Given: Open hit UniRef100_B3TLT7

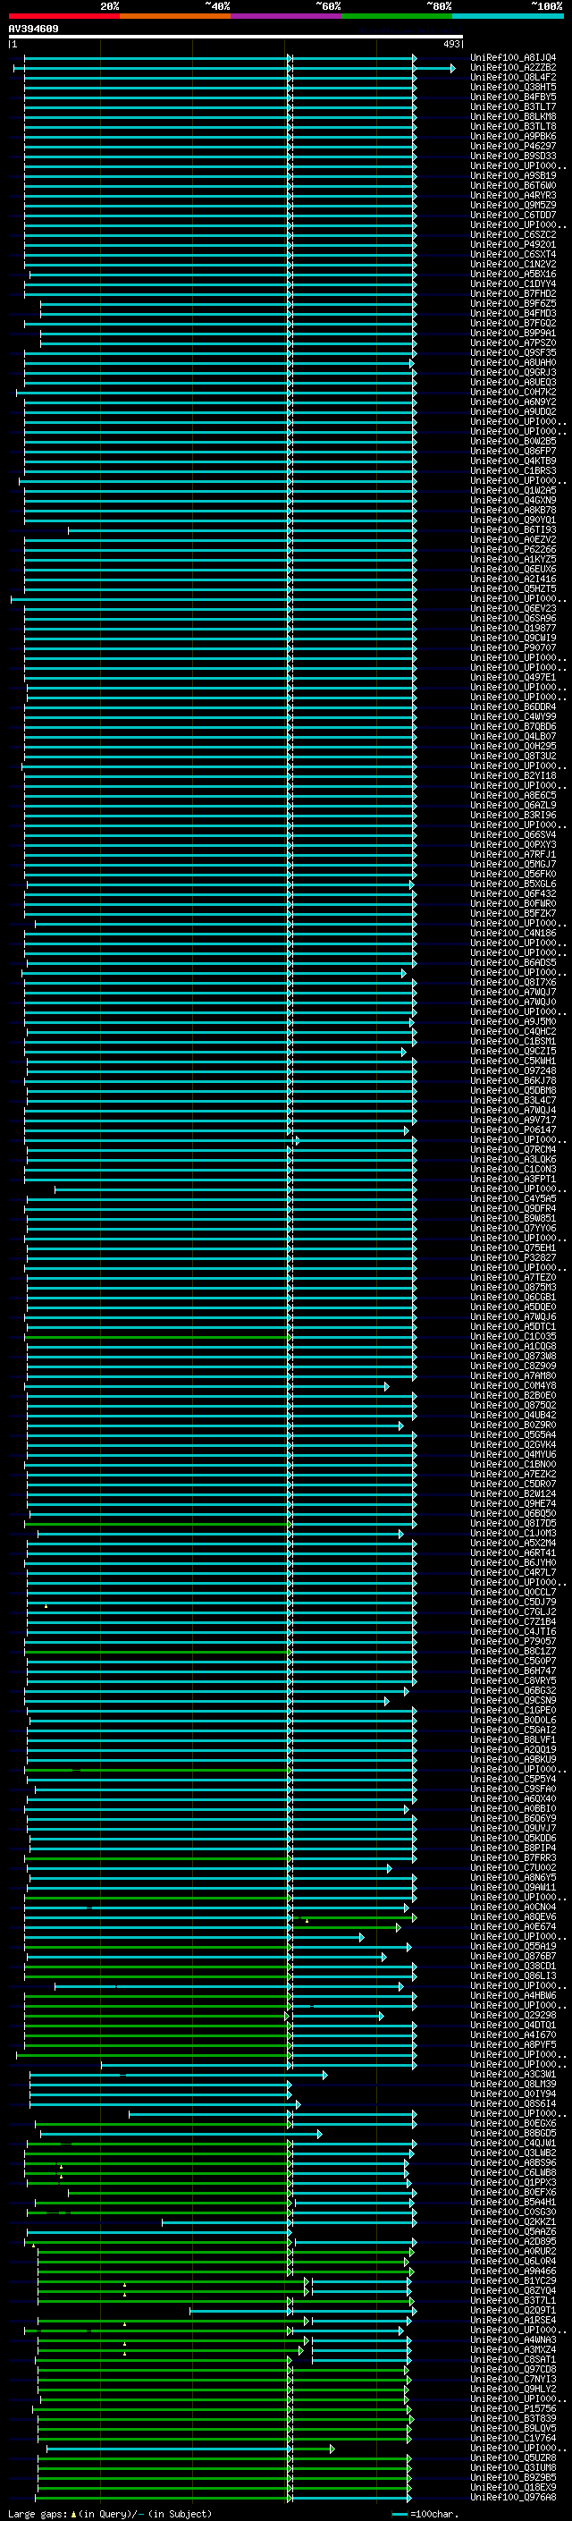Looking at the screenshot, I should tap(513, 106).
